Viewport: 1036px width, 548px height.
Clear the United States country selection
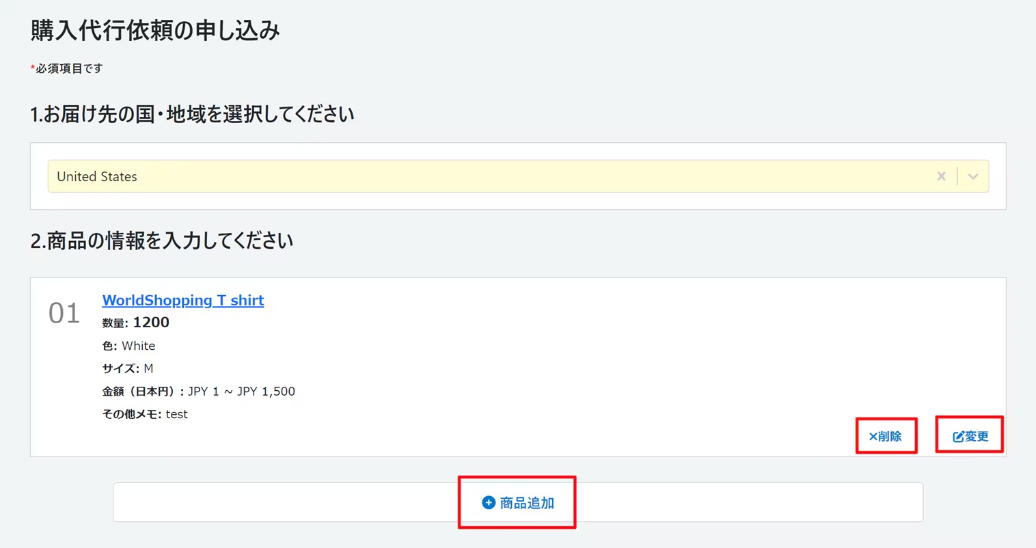pyautogui.click(x=941, y=176)
